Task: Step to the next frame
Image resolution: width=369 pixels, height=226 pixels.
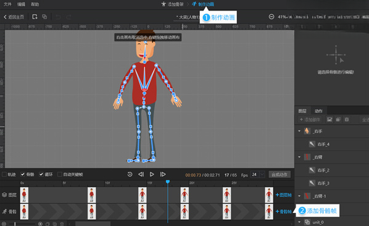Action: [163, 174]
